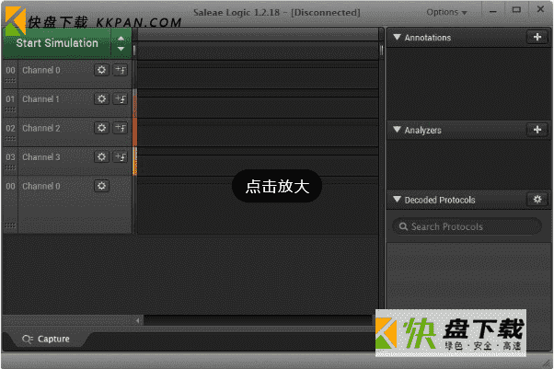This screenshot has height=369, width=554.
Task: Collapse the Annotations panel triangle
Action: (397, 37)
